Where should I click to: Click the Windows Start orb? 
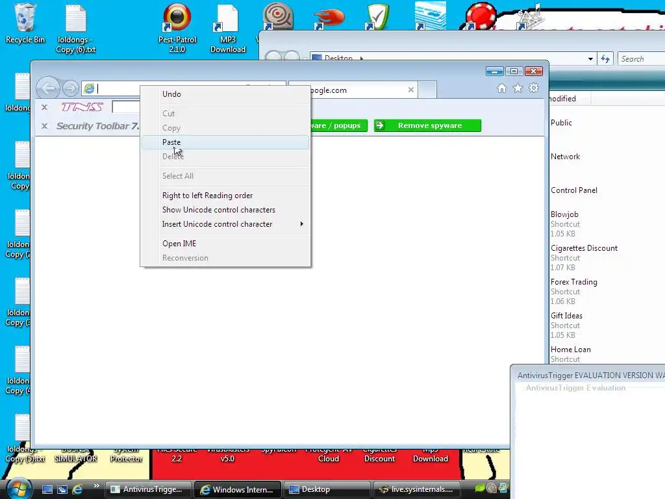19,489
